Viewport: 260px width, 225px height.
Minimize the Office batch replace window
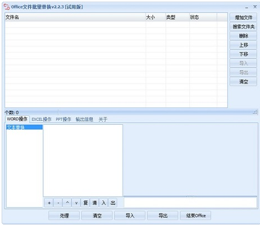[x=247, y=7]
